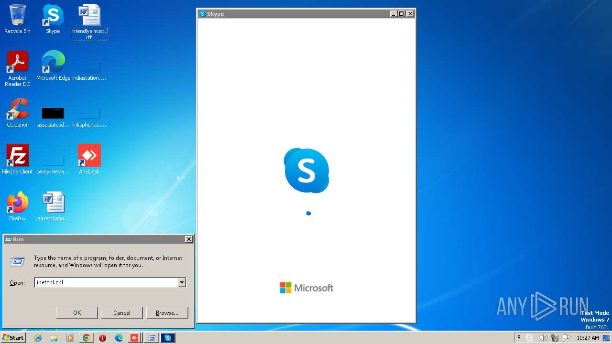
Task: Open the Start menu
Action: pyautogui.click(x=13, y=338)
